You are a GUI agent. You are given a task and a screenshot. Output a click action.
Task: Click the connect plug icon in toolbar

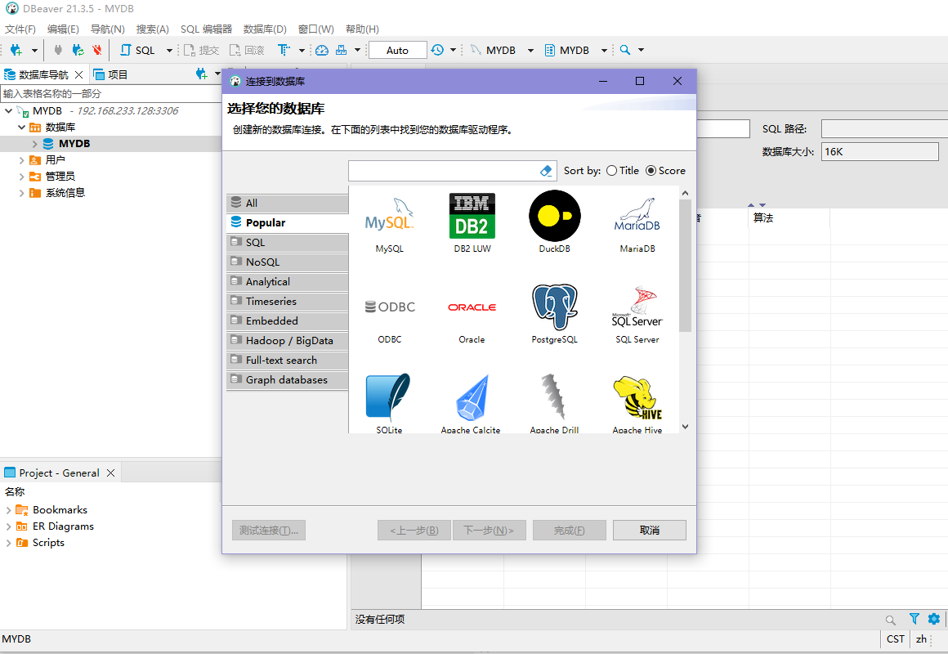coord(58,50)
